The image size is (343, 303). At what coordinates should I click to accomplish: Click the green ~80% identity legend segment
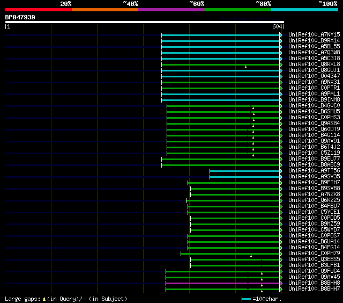238,10
